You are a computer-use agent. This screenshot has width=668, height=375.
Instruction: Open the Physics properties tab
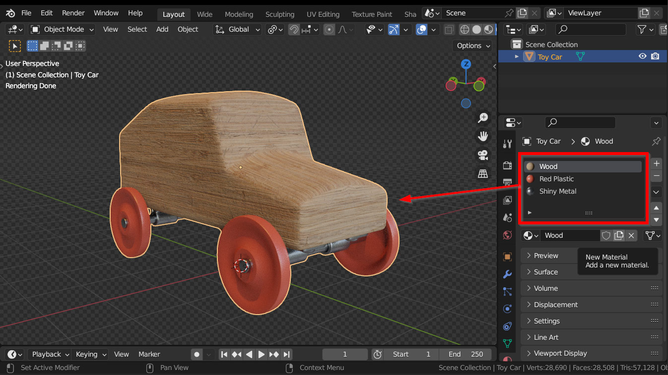[507, 309]
